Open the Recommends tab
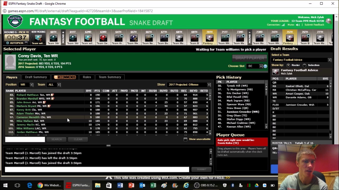Screen dimensions: 339x190 point(65,77)
